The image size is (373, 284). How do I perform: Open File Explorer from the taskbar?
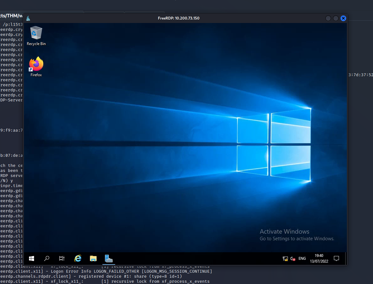pyautogui.click(x=93, y=258)
